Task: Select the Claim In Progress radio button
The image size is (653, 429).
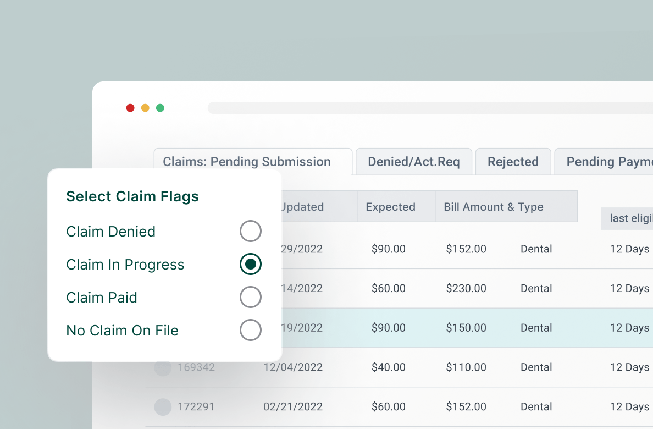Action: (x=250, y=264)
